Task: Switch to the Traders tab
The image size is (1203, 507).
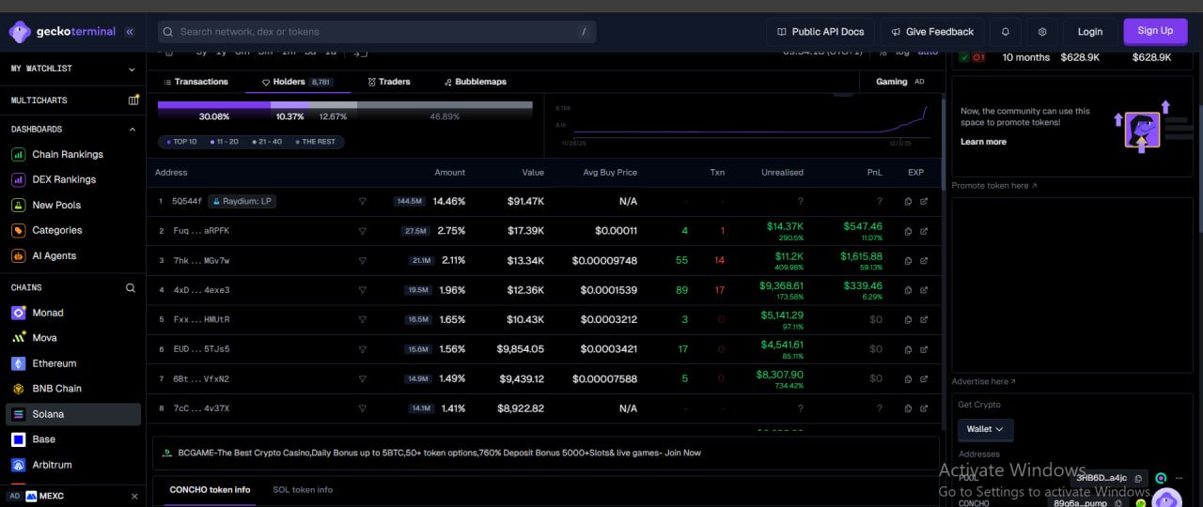Action: (389, 82)
